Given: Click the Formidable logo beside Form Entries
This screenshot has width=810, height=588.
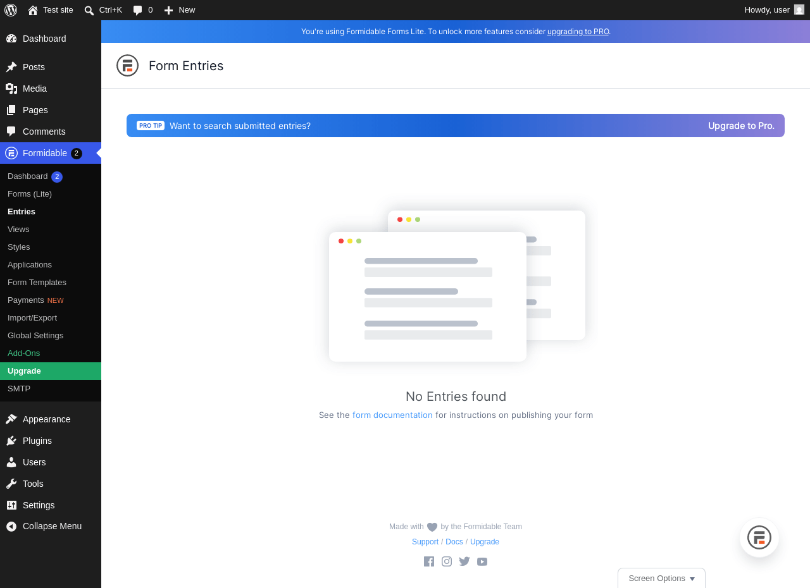Looking at the screenshot, I should 127,66.
